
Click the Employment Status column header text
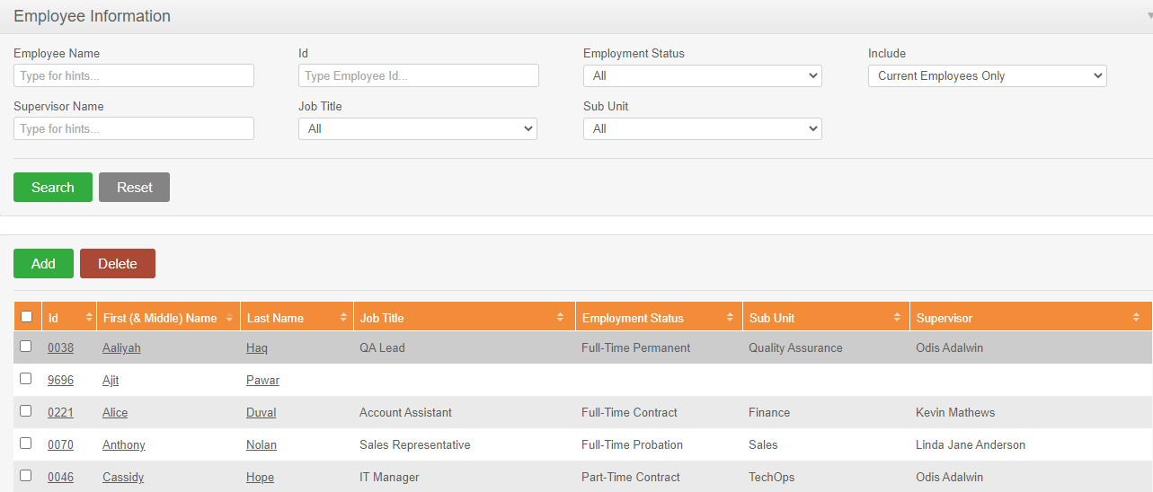coord(633,319)
